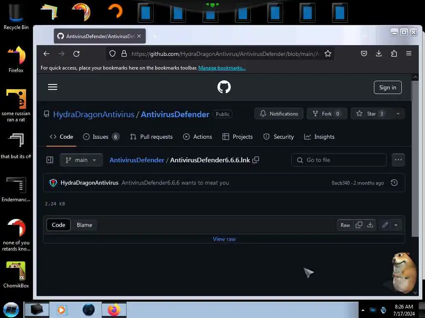Viewport: 425px width, 318px height.
Task: Go back with the browser back arrow
Action: (46, 54)
